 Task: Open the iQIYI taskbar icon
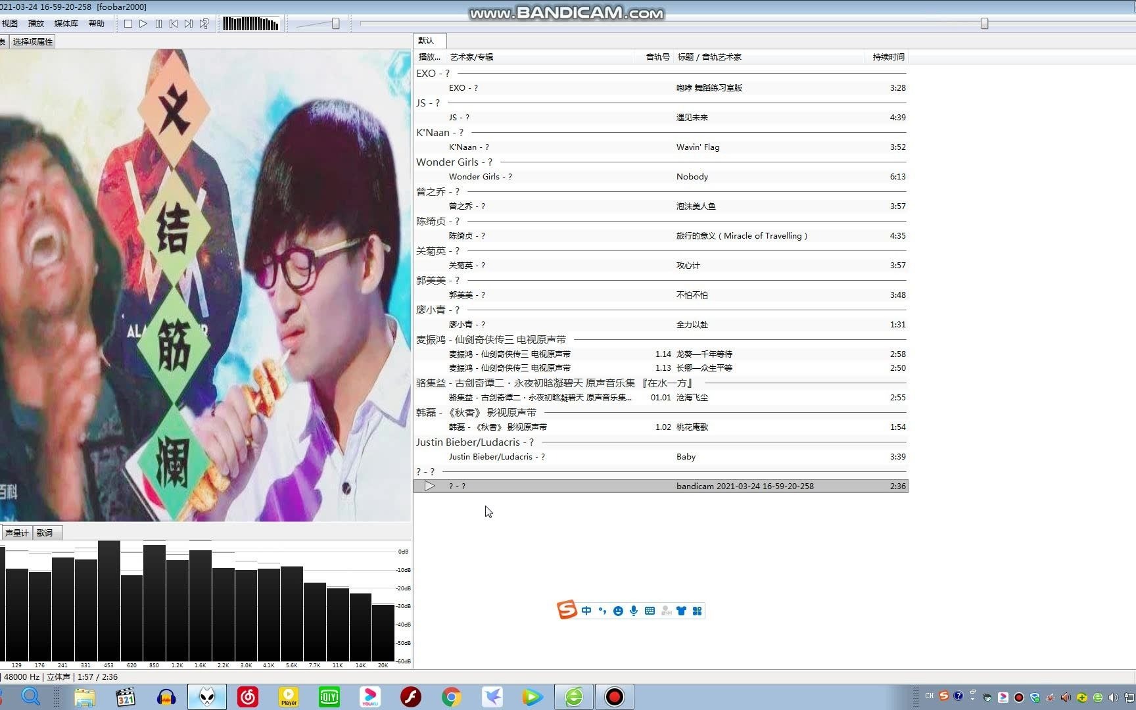(329, 697)
